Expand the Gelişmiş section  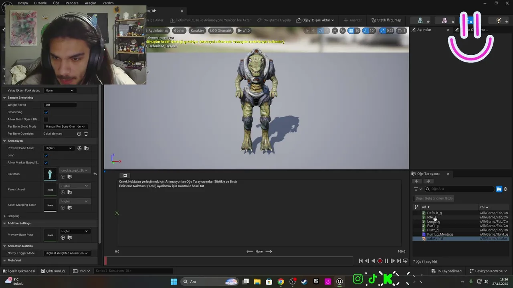tap(5, 216)
